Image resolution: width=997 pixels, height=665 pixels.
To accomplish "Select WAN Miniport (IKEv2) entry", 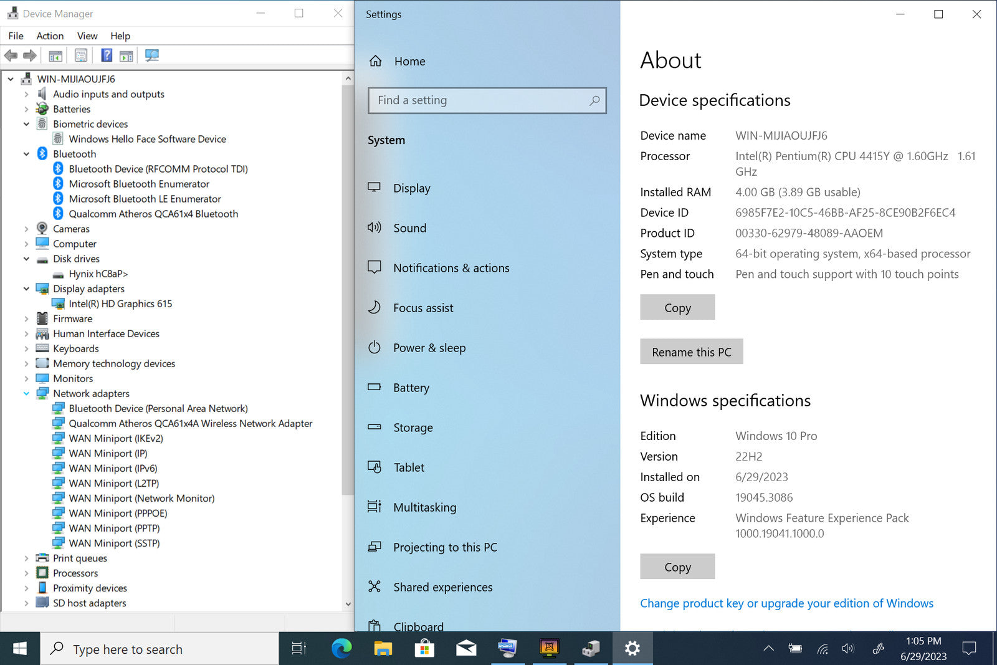I will [x=116, y=438].
